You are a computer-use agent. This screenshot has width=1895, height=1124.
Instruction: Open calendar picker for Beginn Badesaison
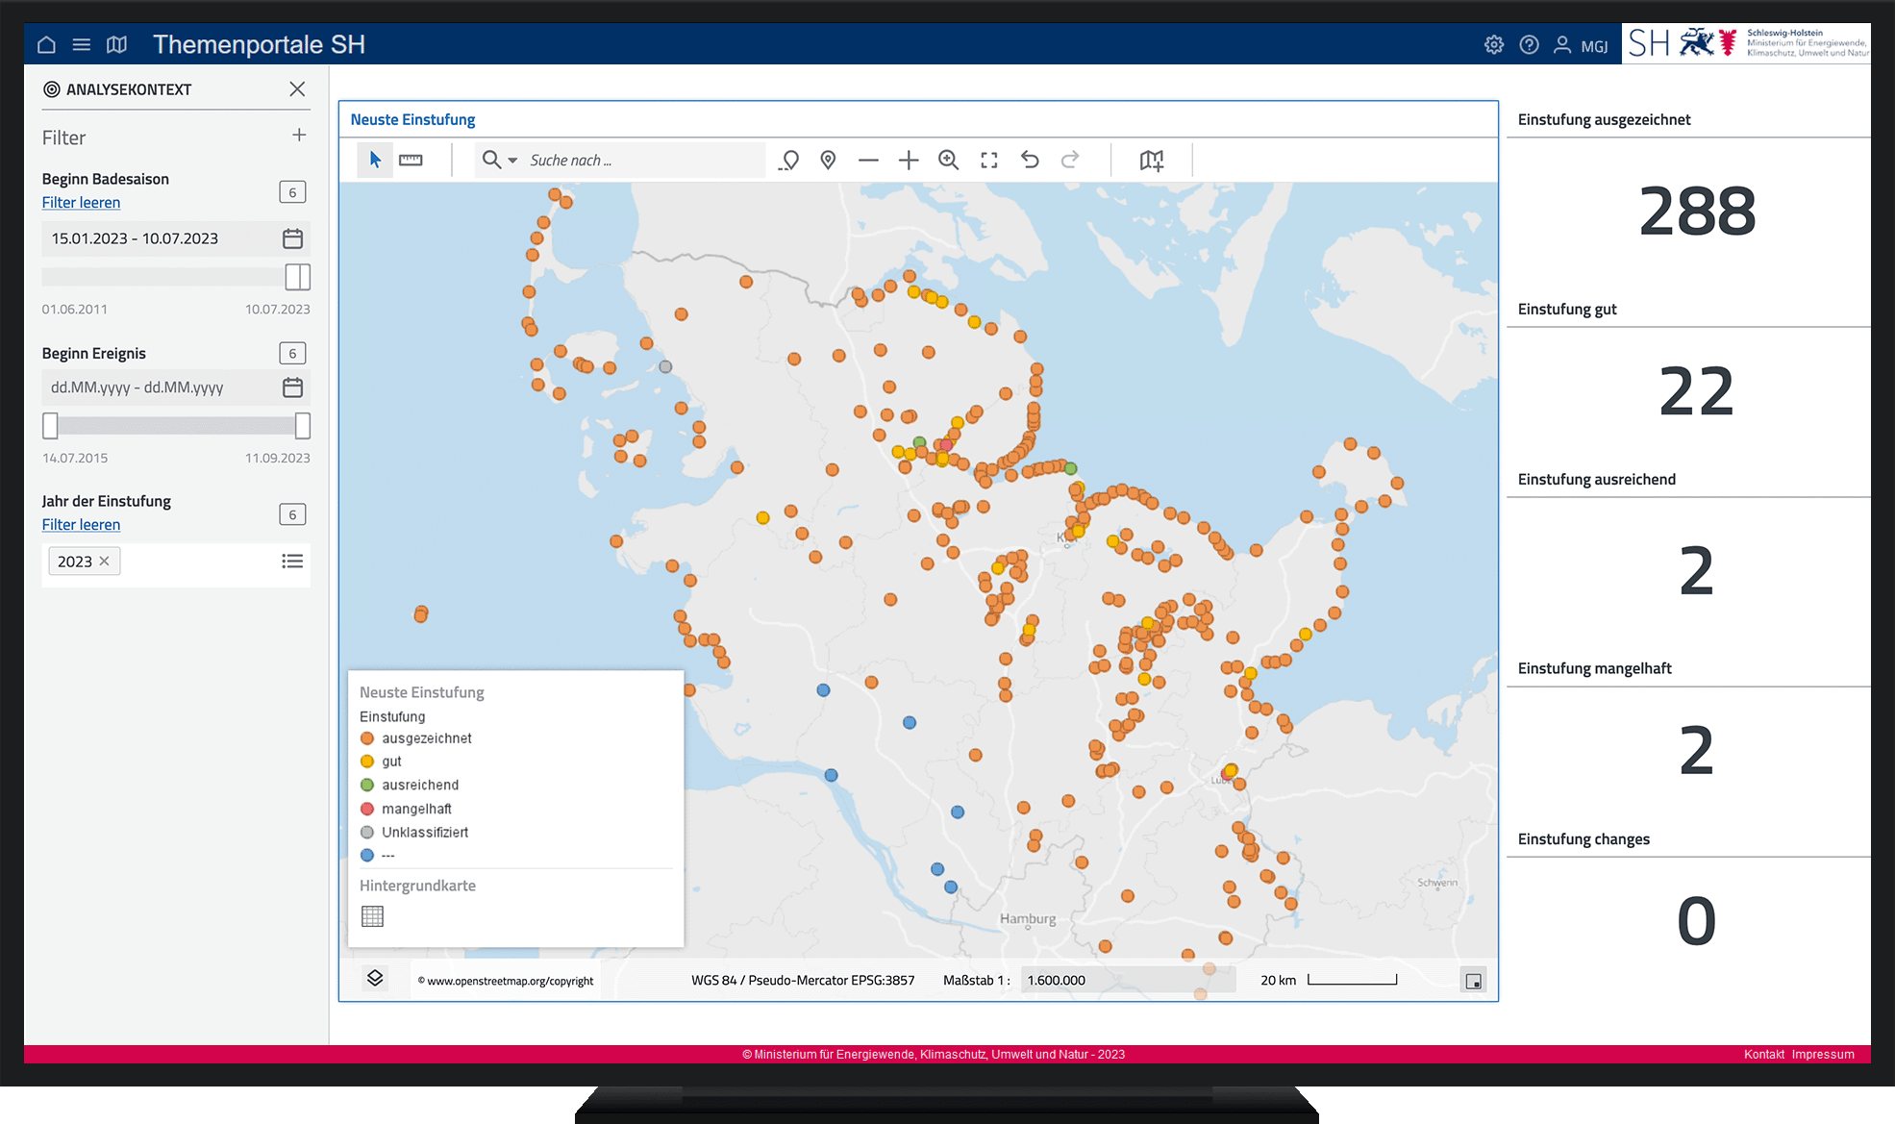[x=292, y=238]
